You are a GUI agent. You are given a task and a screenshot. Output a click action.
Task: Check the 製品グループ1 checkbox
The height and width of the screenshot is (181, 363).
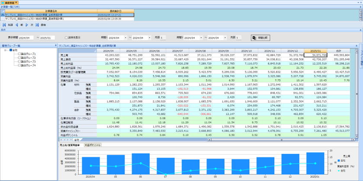19,54
